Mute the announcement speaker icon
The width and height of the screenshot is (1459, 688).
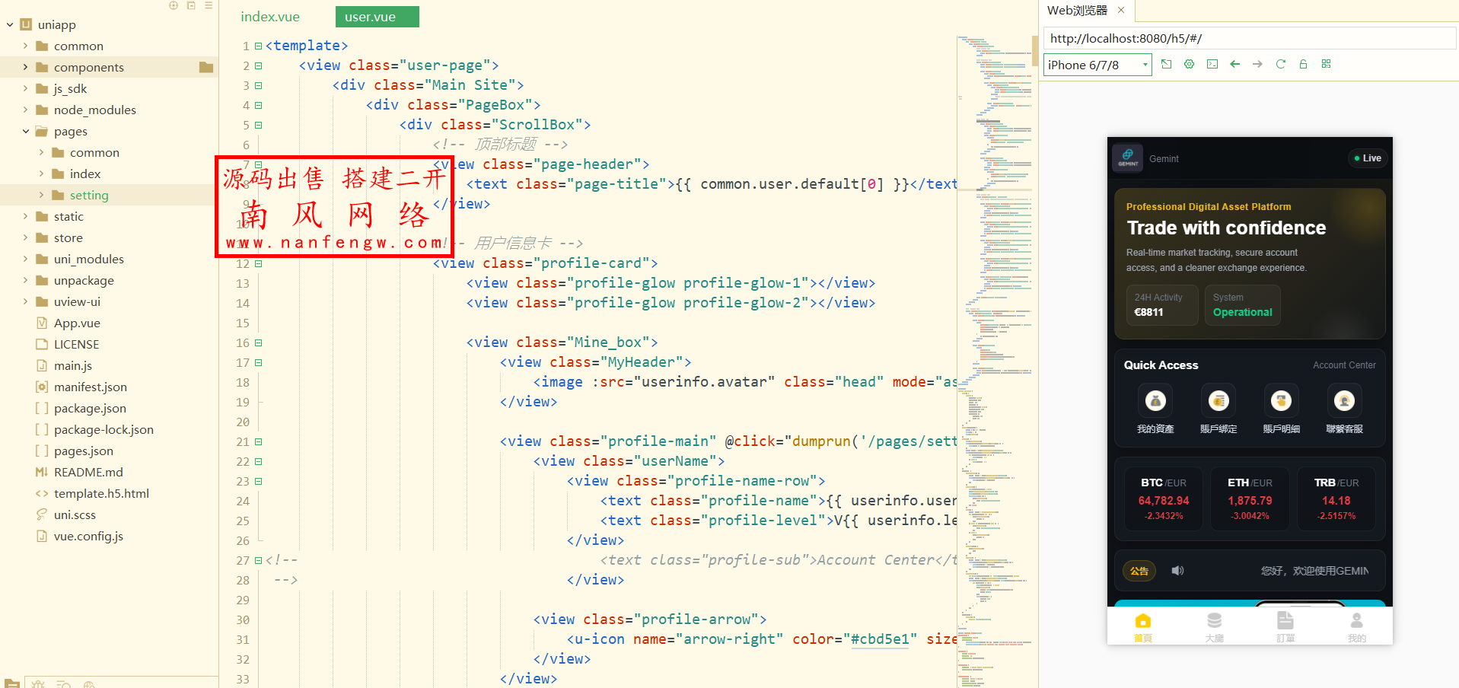(1177, 570)
